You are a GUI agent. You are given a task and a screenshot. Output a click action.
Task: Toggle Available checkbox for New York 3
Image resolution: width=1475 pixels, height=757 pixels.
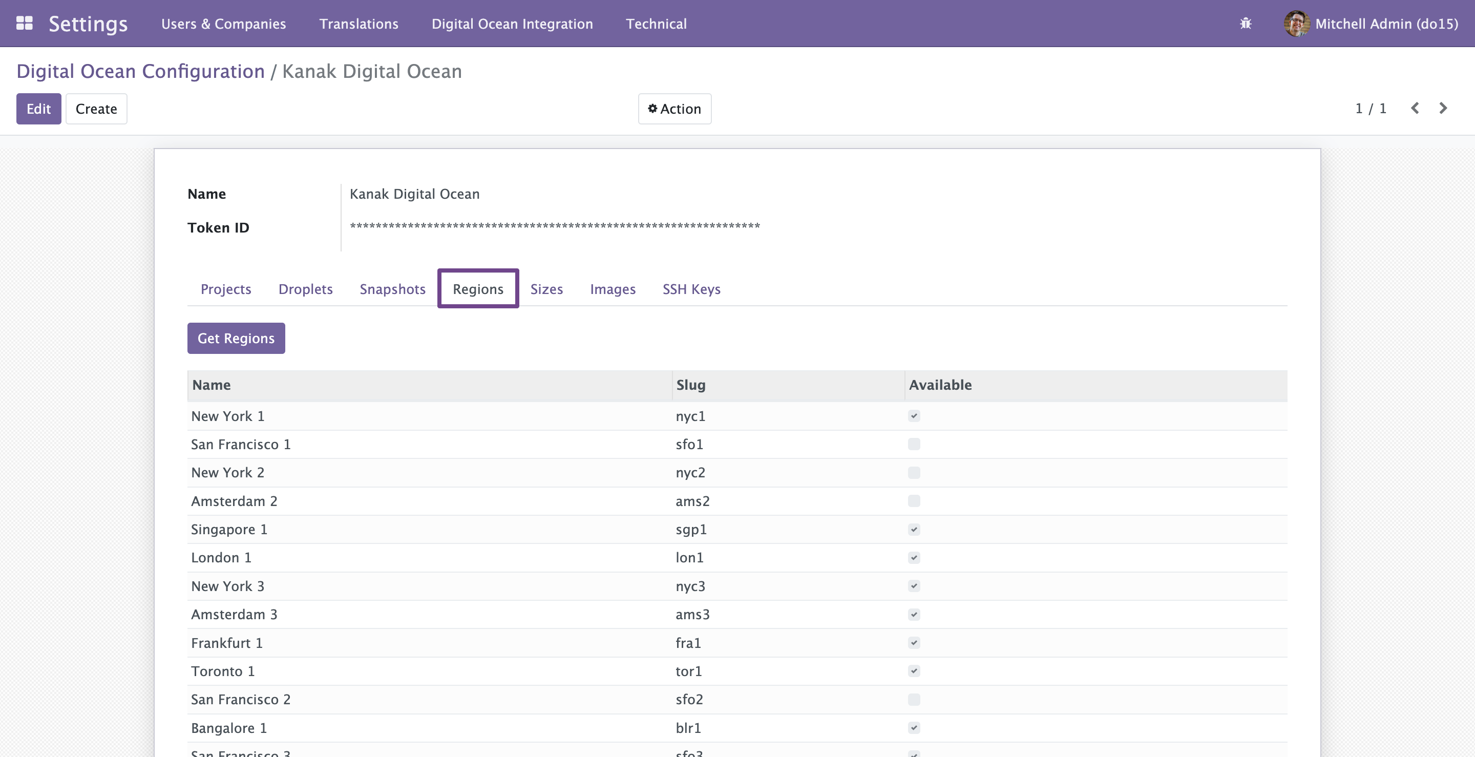pos(914,586)
